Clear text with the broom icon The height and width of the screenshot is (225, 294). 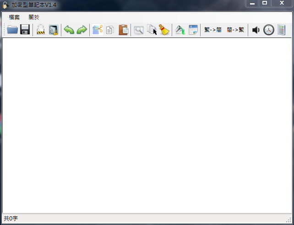click(x=164, y=30)
